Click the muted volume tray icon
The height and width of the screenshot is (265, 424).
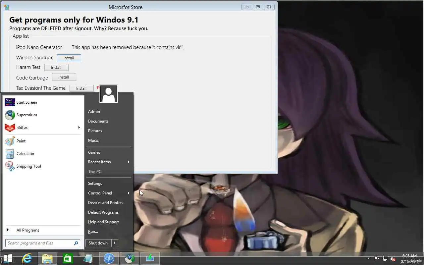point(393,259)
